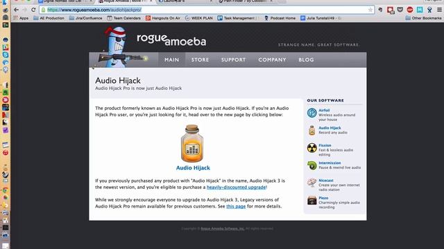Switch to the Digital Nomad Tool List tab

[66, 1]
